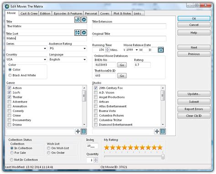Click the Running Time spinner arrows
This screenshot has width=216, height=174.
click(108, 50)
